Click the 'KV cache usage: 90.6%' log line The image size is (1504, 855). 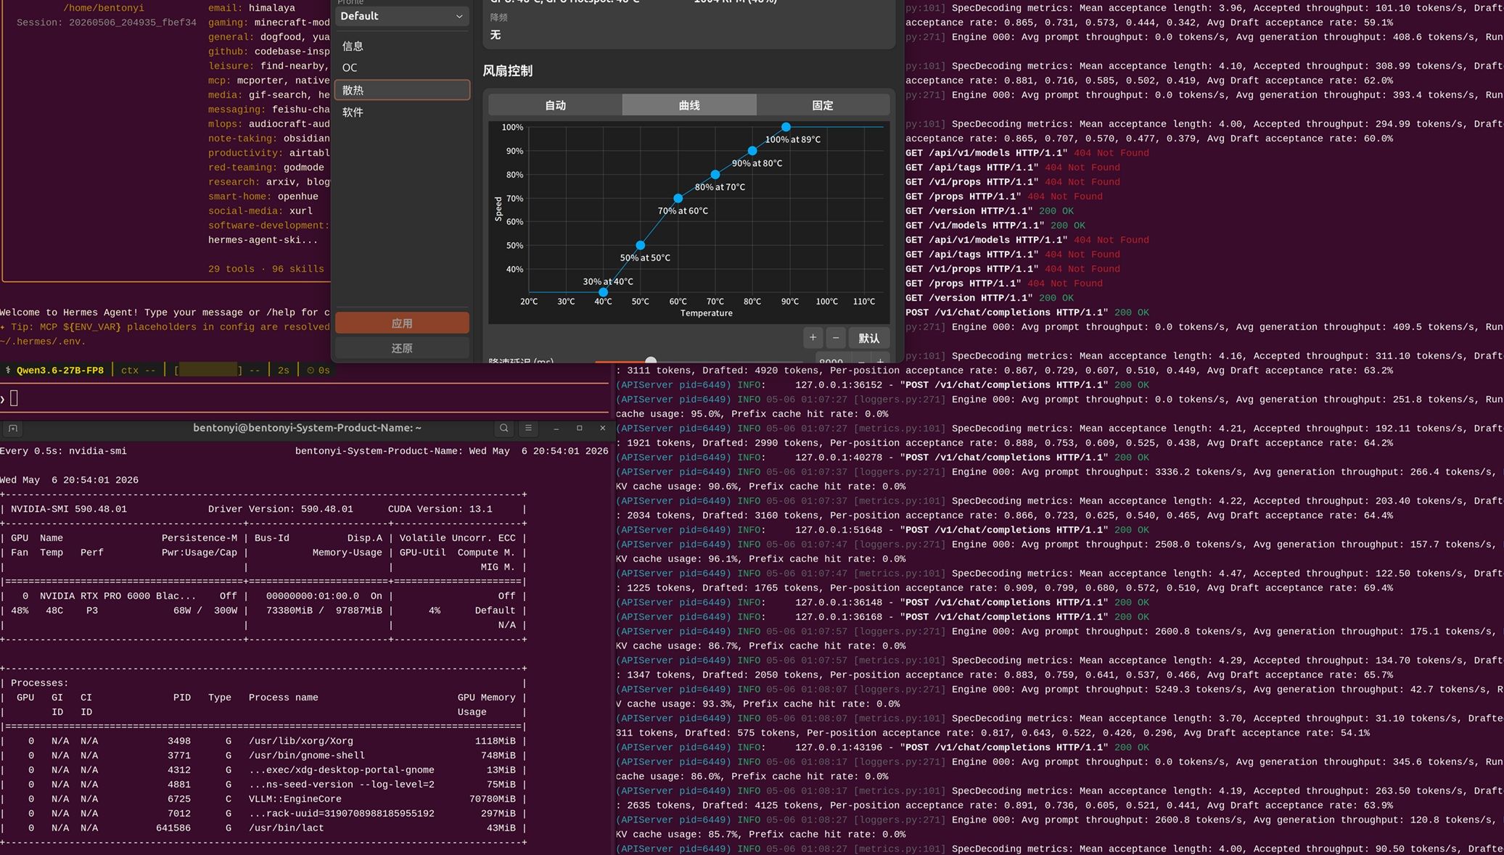point(760,487)
